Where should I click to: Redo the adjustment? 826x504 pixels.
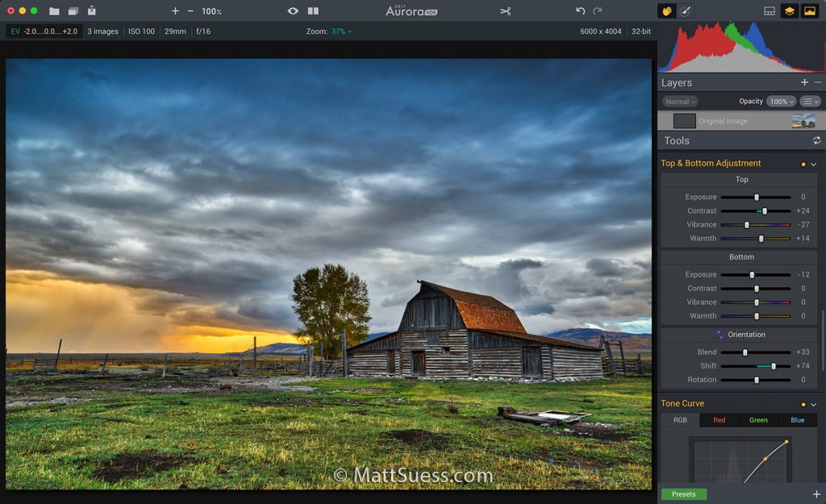point(598,10)
